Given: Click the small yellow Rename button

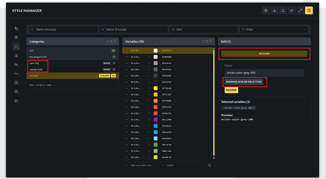Looking at the screenshot, I should (231, 90).
